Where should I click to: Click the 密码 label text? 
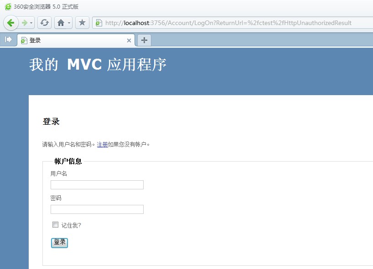56,198
